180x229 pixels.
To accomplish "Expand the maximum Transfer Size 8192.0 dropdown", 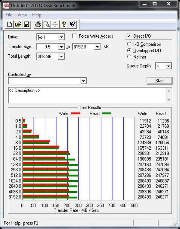I will point(97,47).
